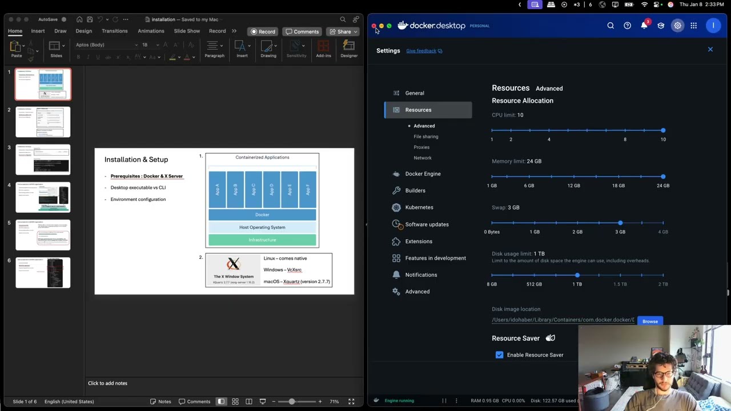Click disk image location path field
The height and width of the screenshot is (411, 731).
[563, 320]
